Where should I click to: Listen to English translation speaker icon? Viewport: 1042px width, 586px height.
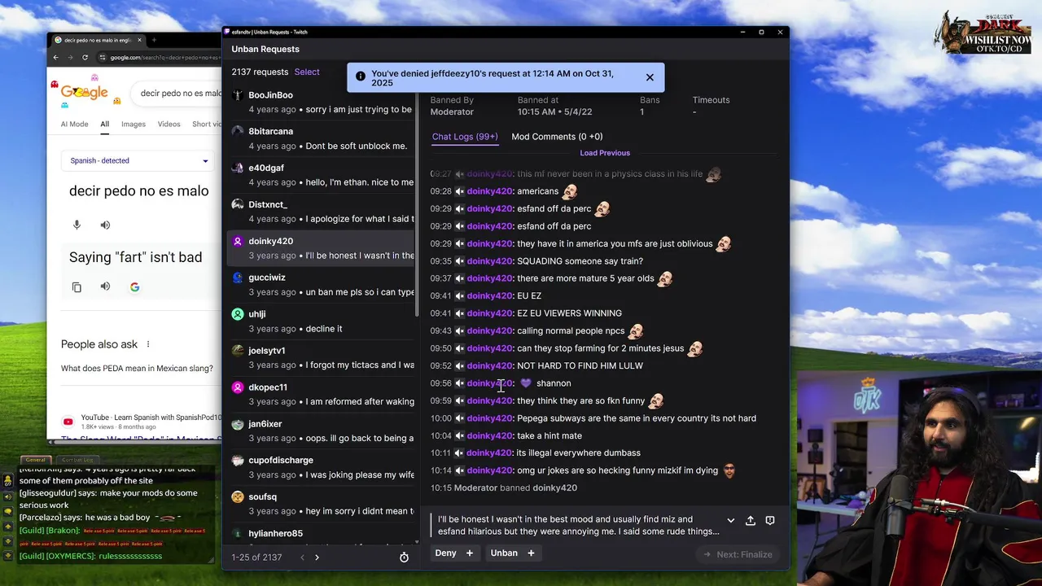click(x=105, y=286)
